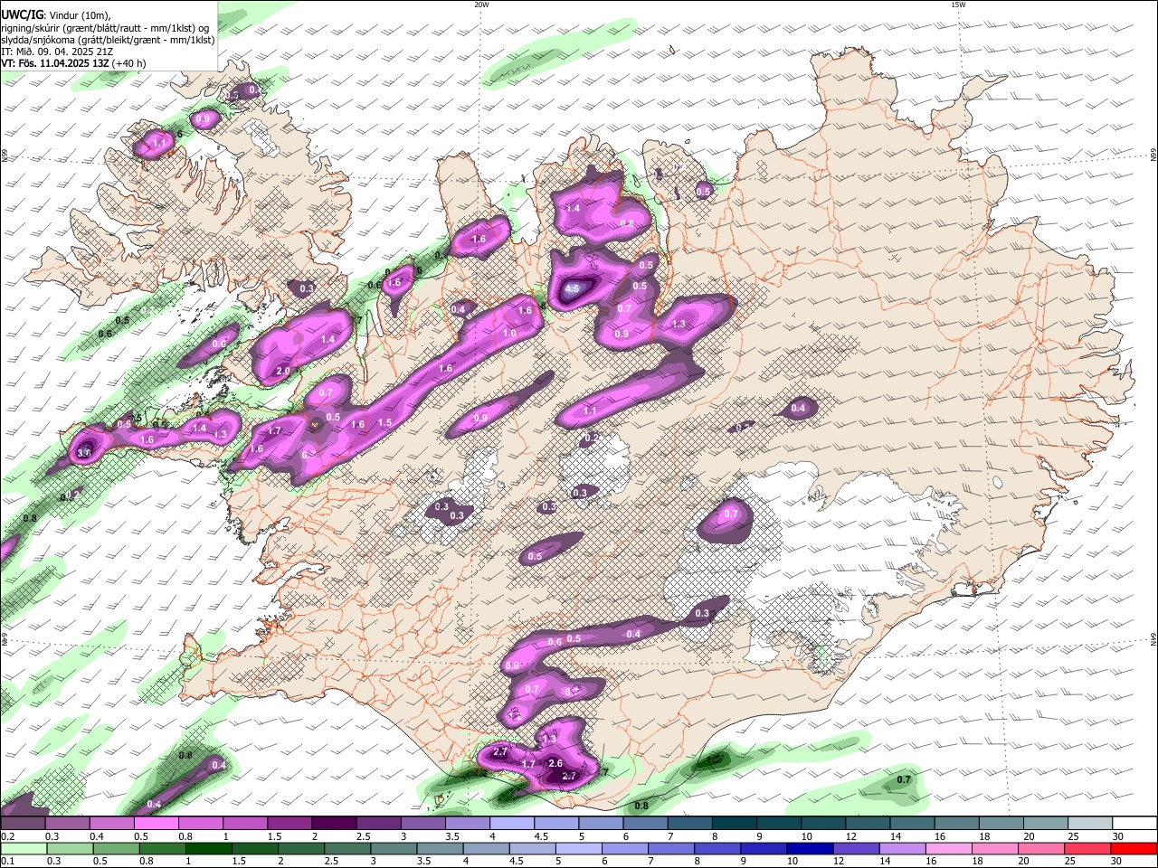Screen dimensions: 1158x868
Task: Select the '0.8' label on the rain scale
Action: pos(146,862)
